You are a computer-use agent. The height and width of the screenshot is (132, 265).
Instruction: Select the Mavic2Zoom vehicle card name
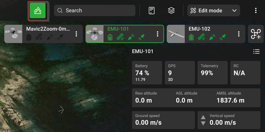(48, 29)
